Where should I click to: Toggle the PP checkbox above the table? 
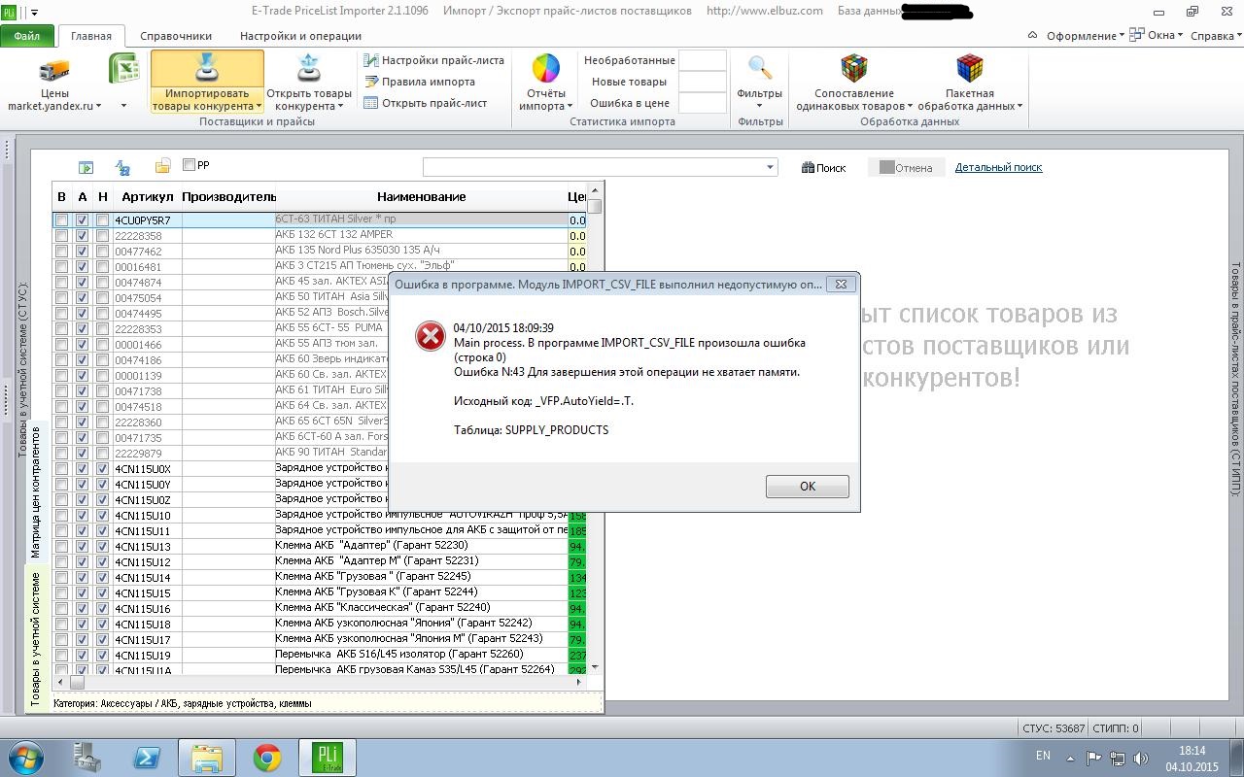pos(190,165)
